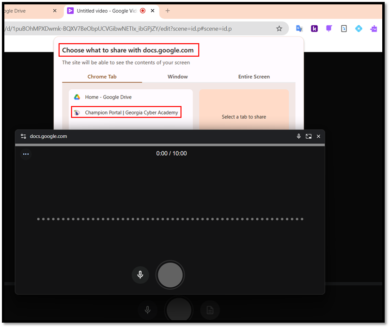Open the purple K extension icon

[314, 29]
